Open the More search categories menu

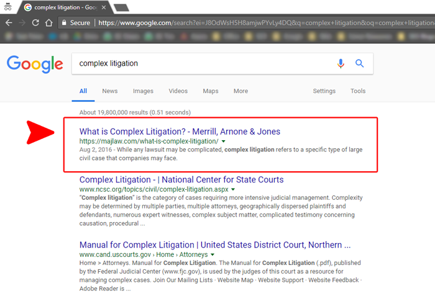pos(241,91)
